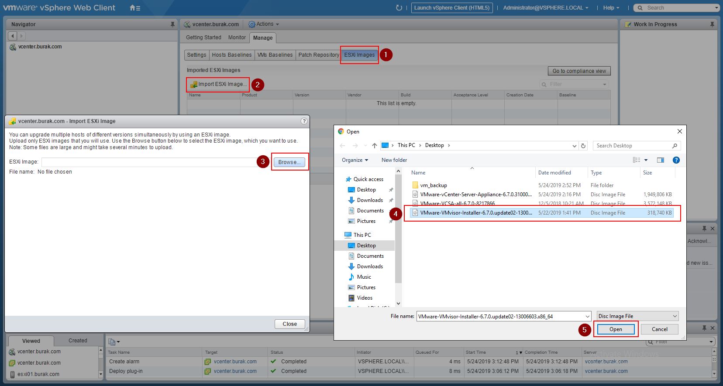Click the help question mark in Import dialog
723x386 pixels.
pos(304,121)
